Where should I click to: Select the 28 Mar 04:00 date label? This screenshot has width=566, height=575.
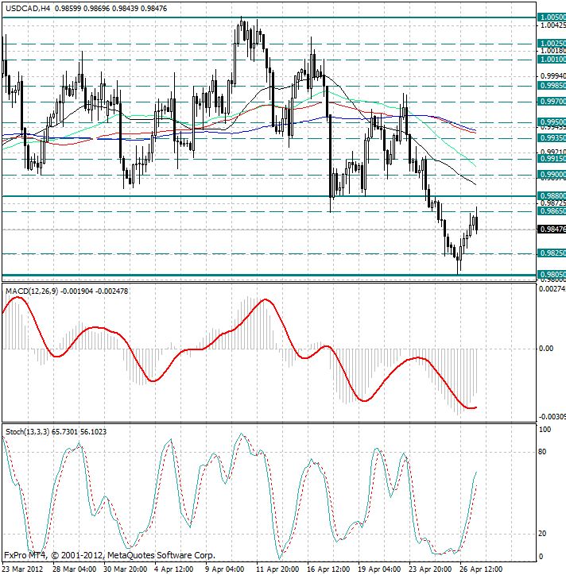click(x=75, y=569)
